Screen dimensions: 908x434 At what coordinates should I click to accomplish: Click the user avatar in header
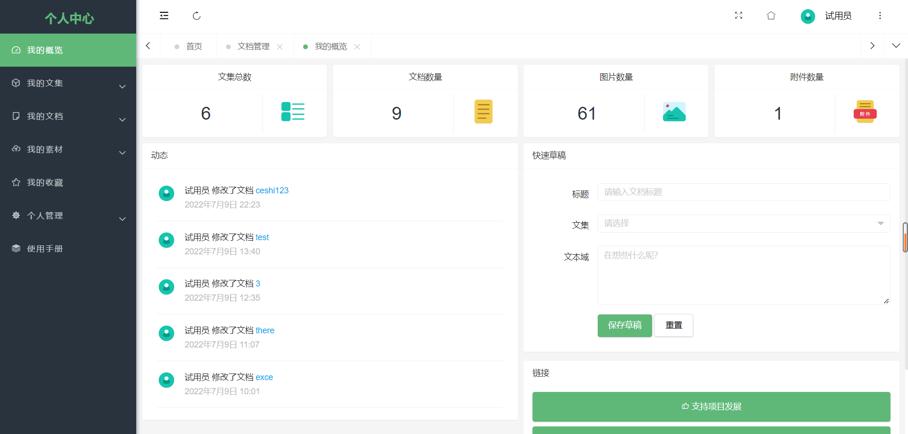click(x=808, y=16)
